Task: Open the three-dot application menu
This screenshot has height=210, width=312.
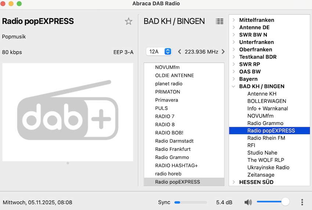Action: (302, 202)
